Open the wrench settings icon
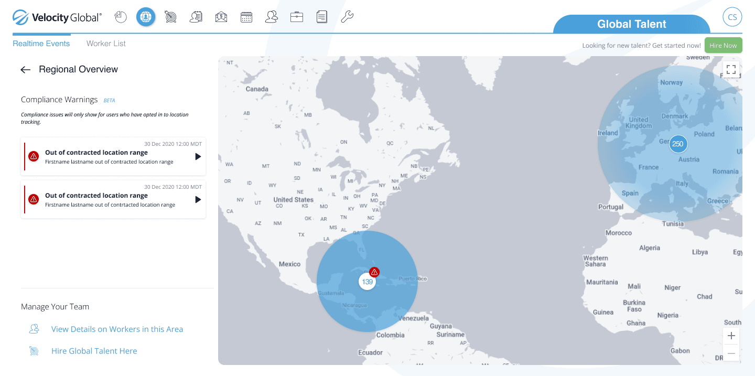The image size is (755, 376). point(347,17)
